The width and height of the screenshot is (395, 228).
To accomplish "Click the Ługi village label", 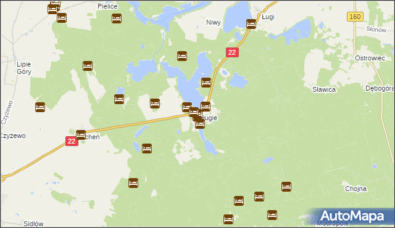I will [x=268, y=17].
